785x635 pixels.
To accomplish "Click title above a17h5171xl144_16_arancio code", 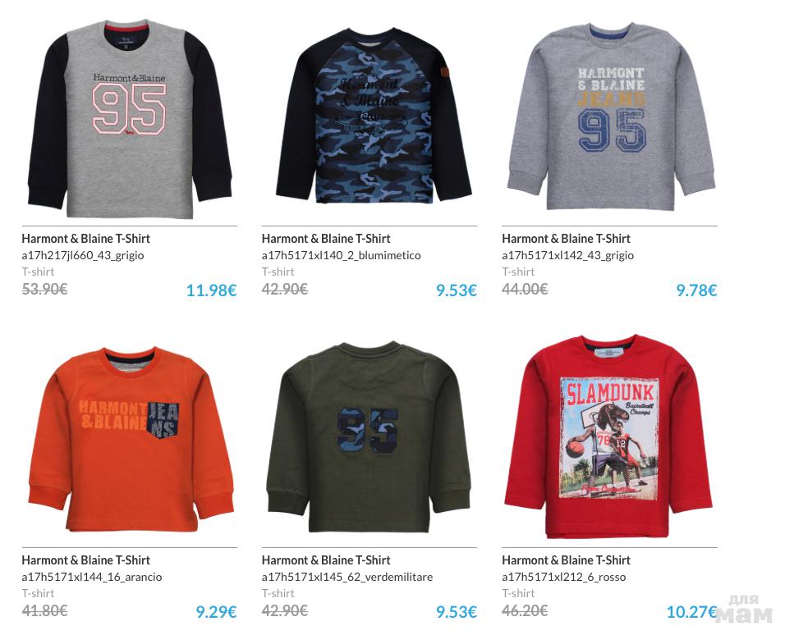I will pos(85,560).
